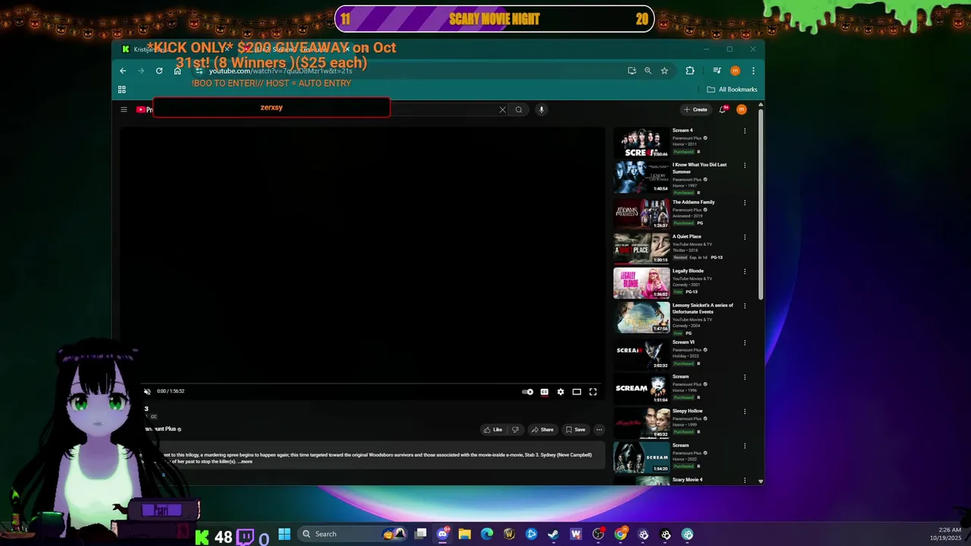The image size is (971, 546).
Task: Open the Chrome extensions puzzle icon
Action: pos(690,71)
